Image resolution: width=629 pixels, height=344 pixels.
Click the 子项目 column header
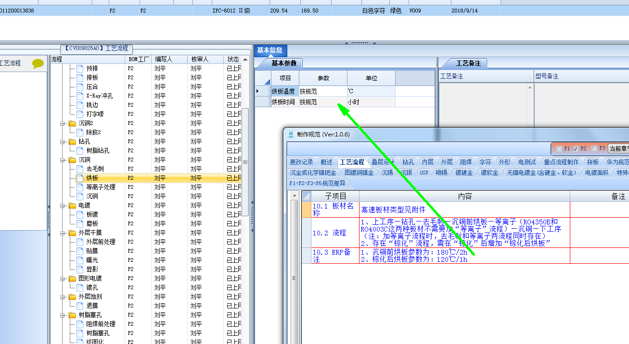[x=335, y=196]
